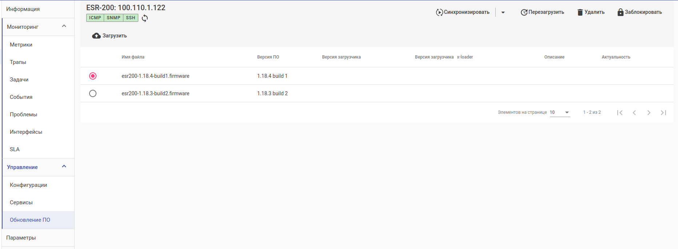The image size is (678, 249).
Task: Open the Синхронизировать dropdown arrow
Action: 503,12
